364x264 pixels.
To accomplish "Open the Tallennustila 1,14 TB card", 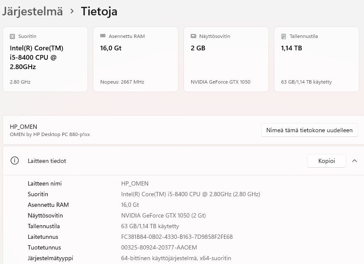I will pyautogui.click(x=317, y=59).
